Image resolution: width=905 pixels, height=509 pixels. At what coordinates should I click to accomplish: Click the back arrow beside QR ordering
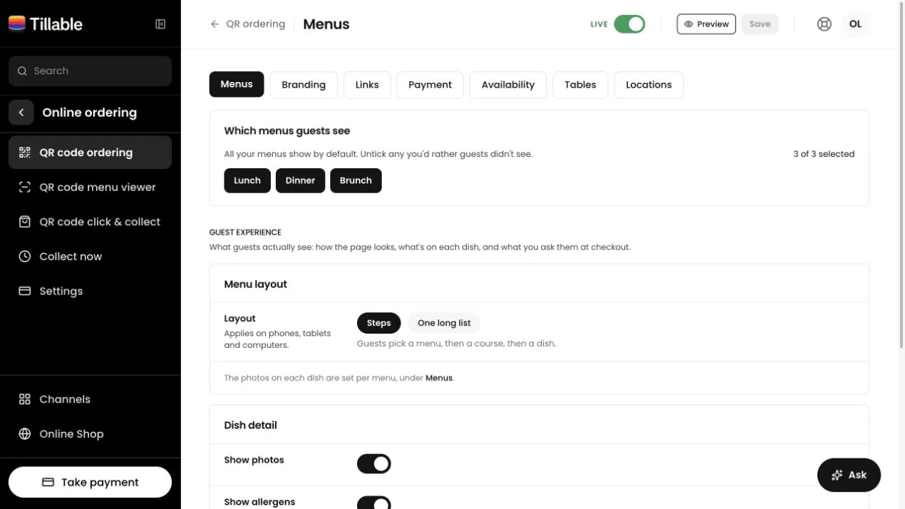(214, 24)
